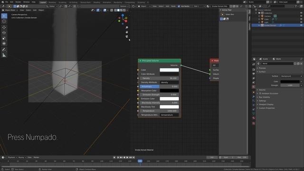304x171 pixels.
Task: Select the Transform tool
Action: (x=4, y=44)
